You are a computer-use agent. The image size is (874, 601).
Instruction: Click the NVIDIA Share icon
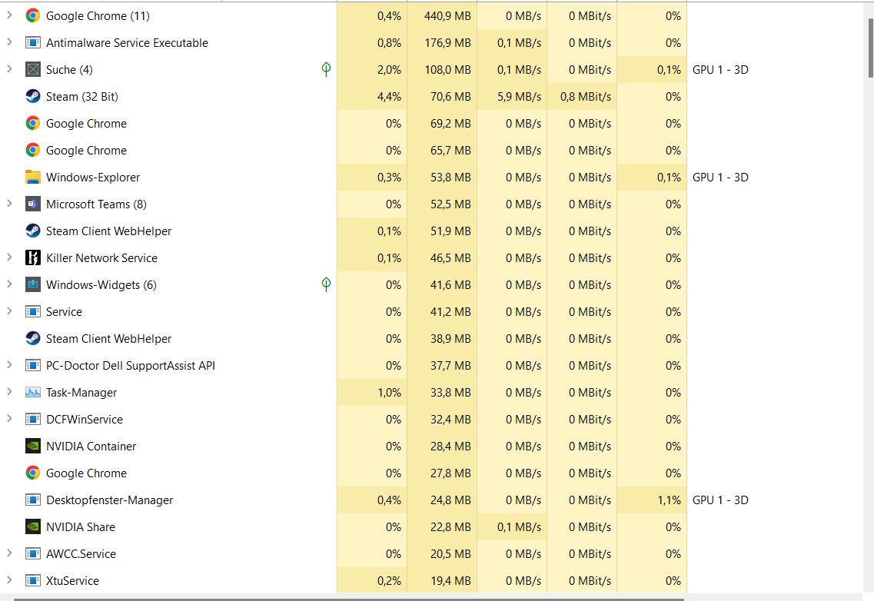click(x=33, y=526)
